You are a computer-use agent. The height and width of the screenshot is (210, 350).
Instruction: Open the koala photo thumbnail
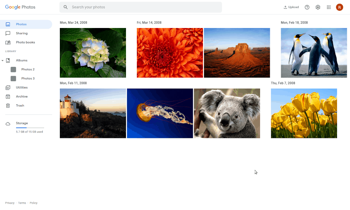point(227,113)
